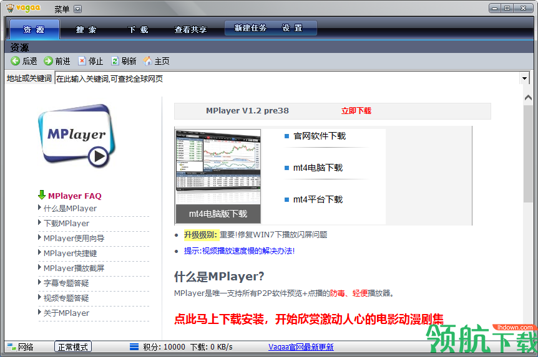
Task: Go to 主页 with the house icon
Action: click(147, 61)
